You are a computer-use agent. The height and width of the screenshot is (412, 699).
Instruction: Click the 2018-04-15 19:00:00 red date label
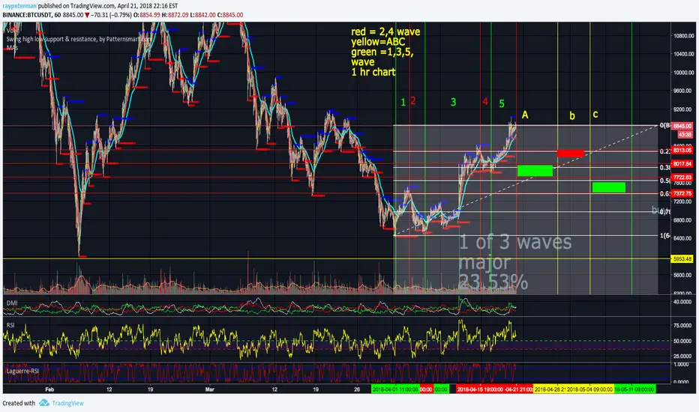478,390
